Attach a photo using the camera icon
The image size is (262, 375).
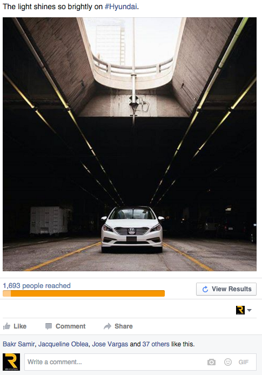[x=211, y=362]
